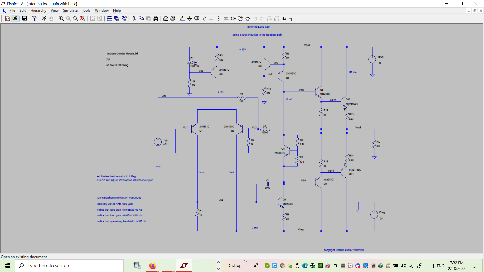The image size is (484, 272).
Task: Place a Resistor using toolbar icon
Action: 204,19
